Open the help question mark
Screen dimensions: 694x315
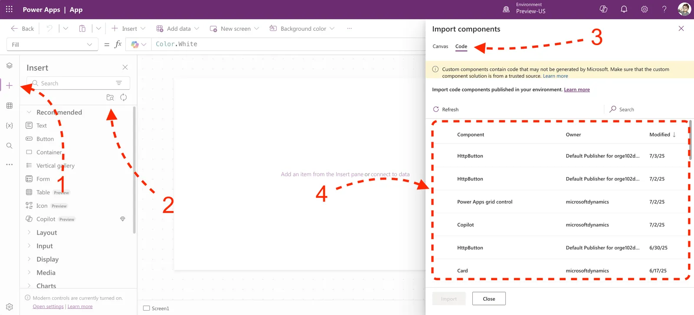pos(664,9)
